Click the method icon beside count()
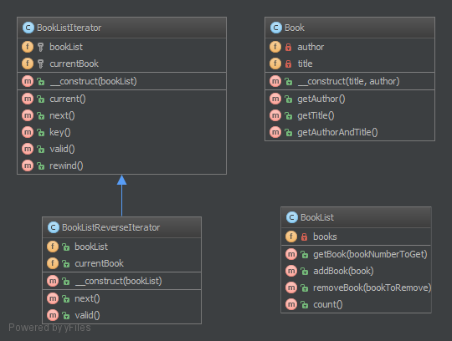 [291, 304]
